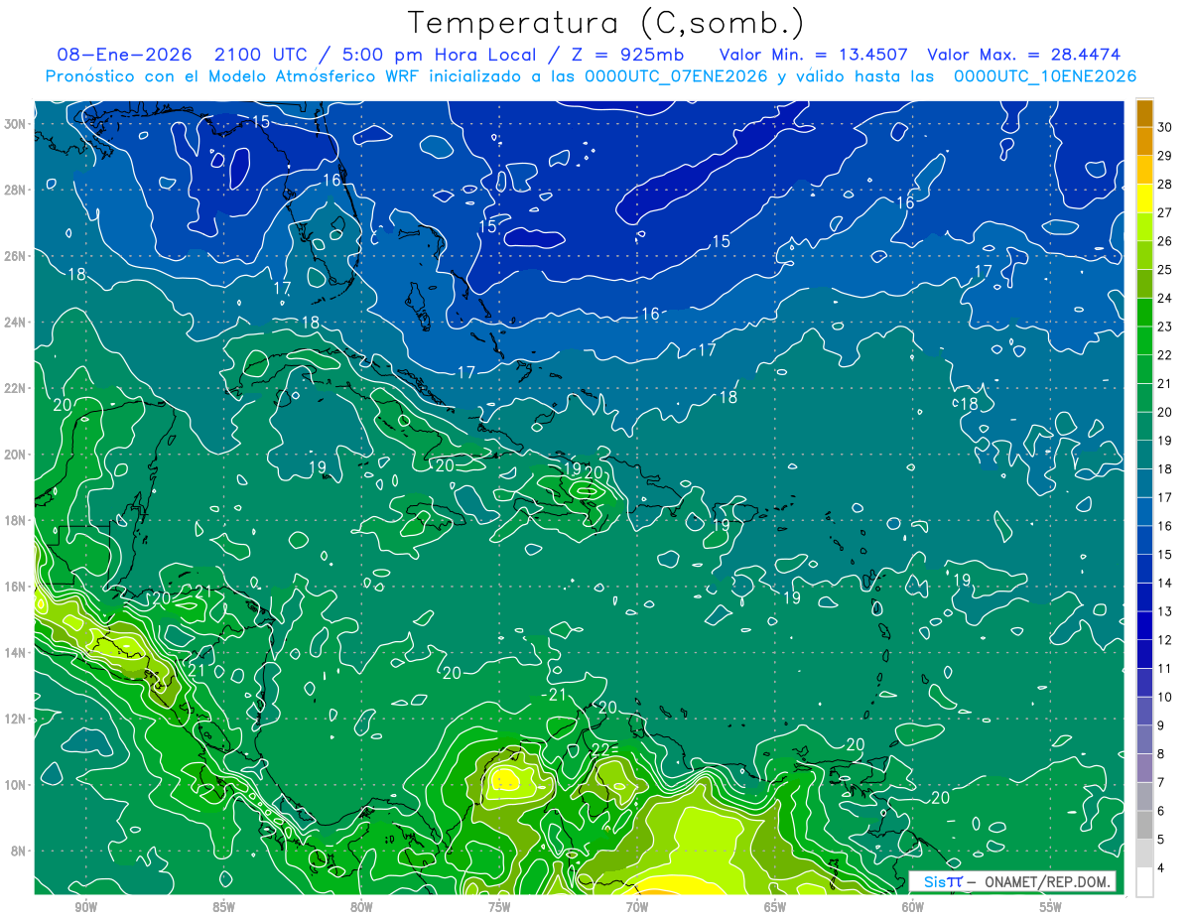Click the '28N' latitude axis label
Screen dimensions: 1191x920
pyautogui.click(x=16, y=190)
